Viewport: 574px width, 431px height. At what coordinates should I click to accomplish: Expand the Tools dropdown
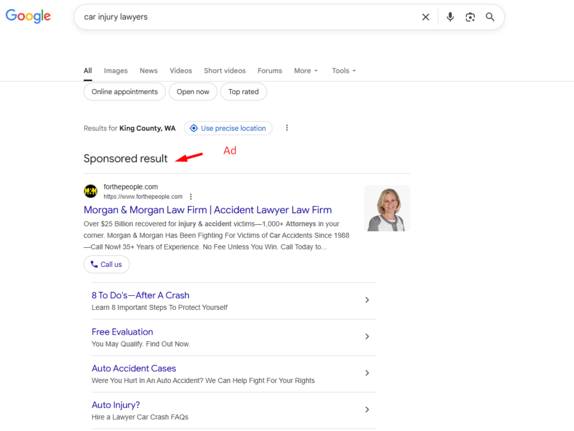click(x=343, y=71)
